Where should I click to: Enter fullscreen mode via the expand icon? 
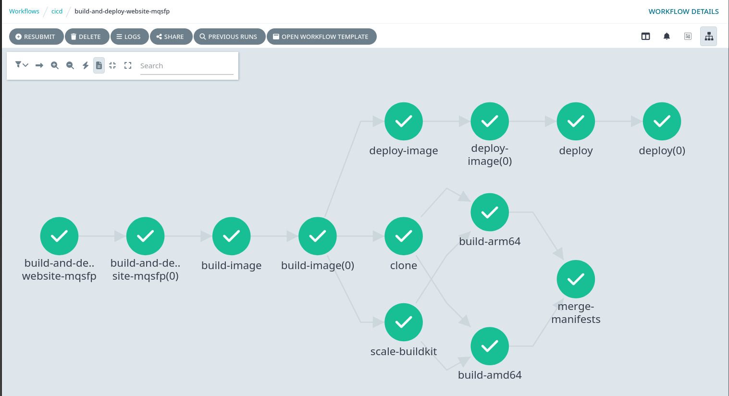coord(128,65)
